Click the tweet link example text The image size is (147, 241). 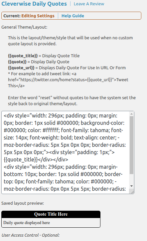coord(68,80)
